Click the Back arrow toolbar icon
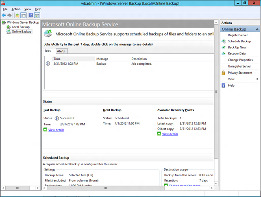The image size is (261, 197). 4,15
